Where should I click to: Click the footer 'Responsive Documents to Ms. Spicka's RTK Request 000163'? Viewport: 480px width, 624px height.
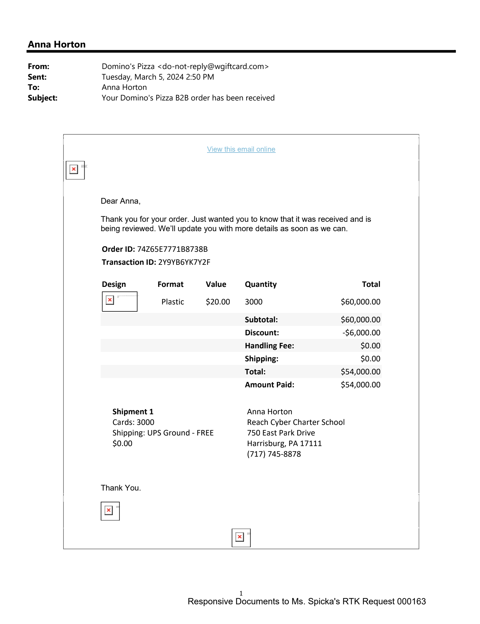point(307,601)
